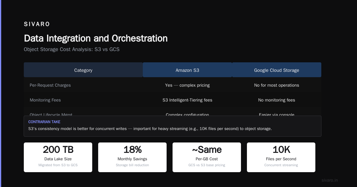Click the 'Storage bill reduction' caption
Screen dimensions: 357x187
click(x=132, y=165)
